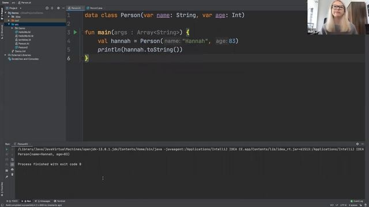Change the 4 spaces indent setting
The image size is (369, 207).
coord(353,205)
